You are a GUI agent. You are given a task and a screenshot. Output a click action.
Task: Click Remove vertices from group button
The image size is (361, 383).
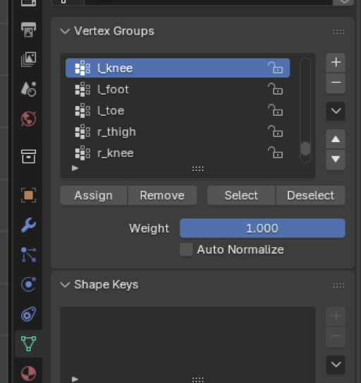pos(162,196)
